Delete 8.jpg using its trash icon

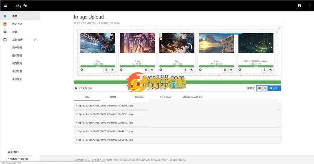tap(225, 70)
